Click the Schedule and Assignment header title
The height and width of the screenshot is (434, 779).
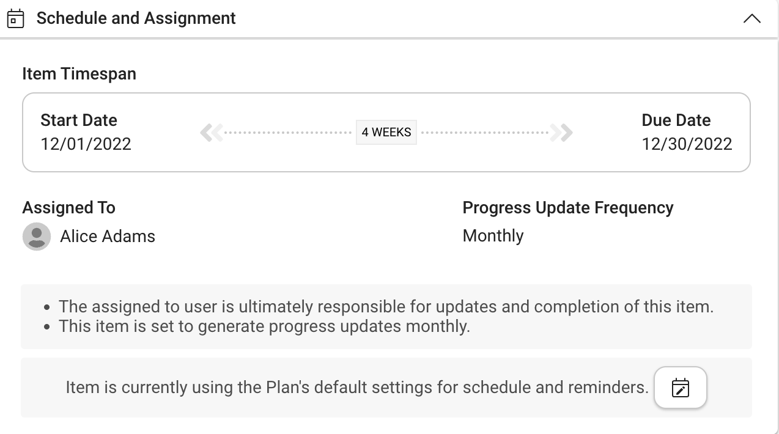point(136,18)
